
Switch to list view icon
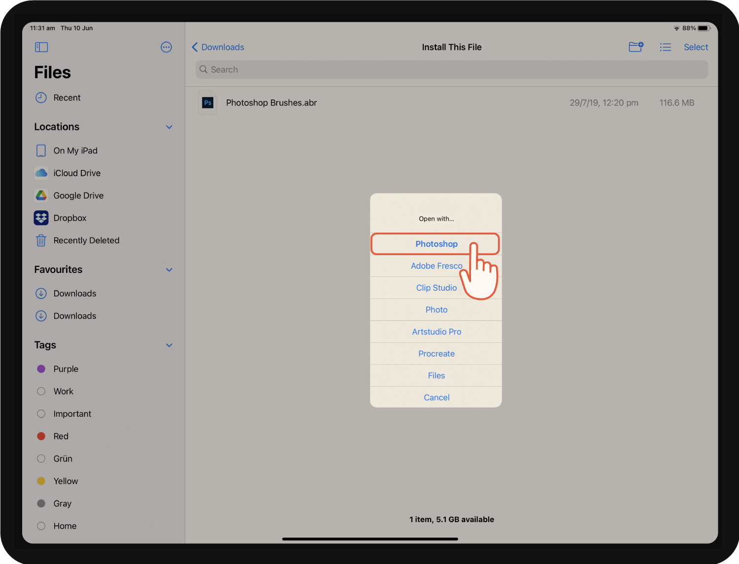666,47
